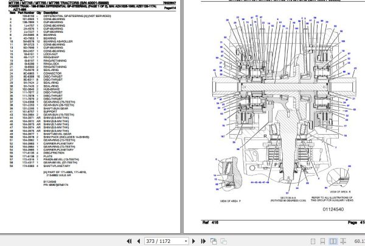
Task: Click the RING-SNAP description
Action: click(x=51, y=57)
